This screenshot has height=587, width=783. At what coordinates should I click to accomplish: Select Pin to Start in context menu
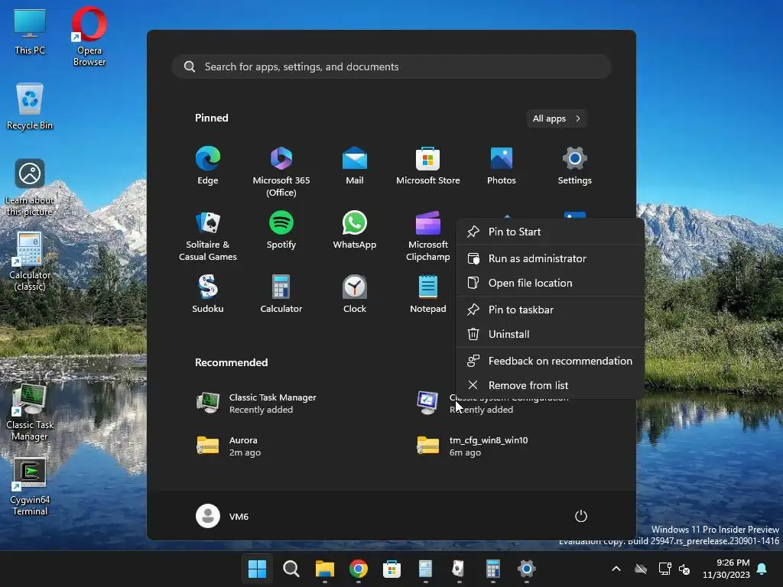(550, 232)
